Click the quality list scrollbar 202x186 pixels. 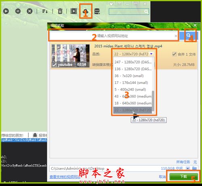[x=153, y=101]
